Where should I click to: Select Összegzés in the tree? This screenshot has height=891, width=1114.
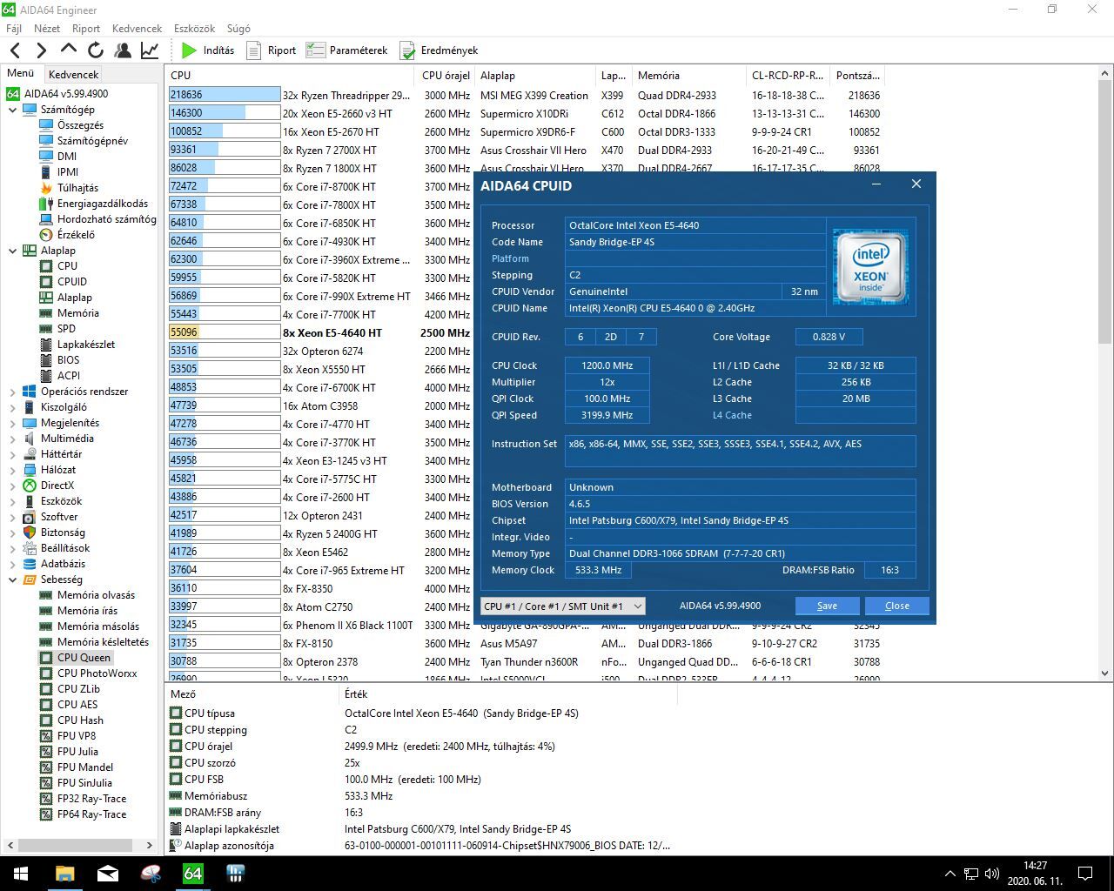pos(80,125)
